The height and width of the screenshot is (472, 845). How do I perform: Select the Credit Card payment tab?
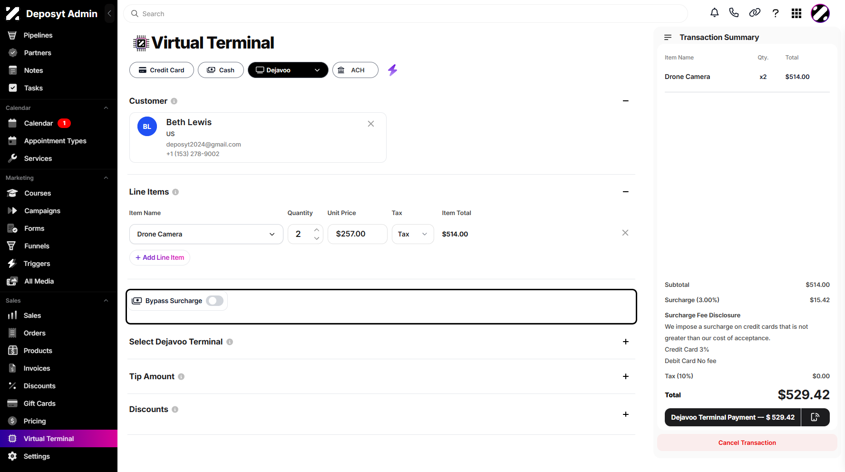[162, 70]
